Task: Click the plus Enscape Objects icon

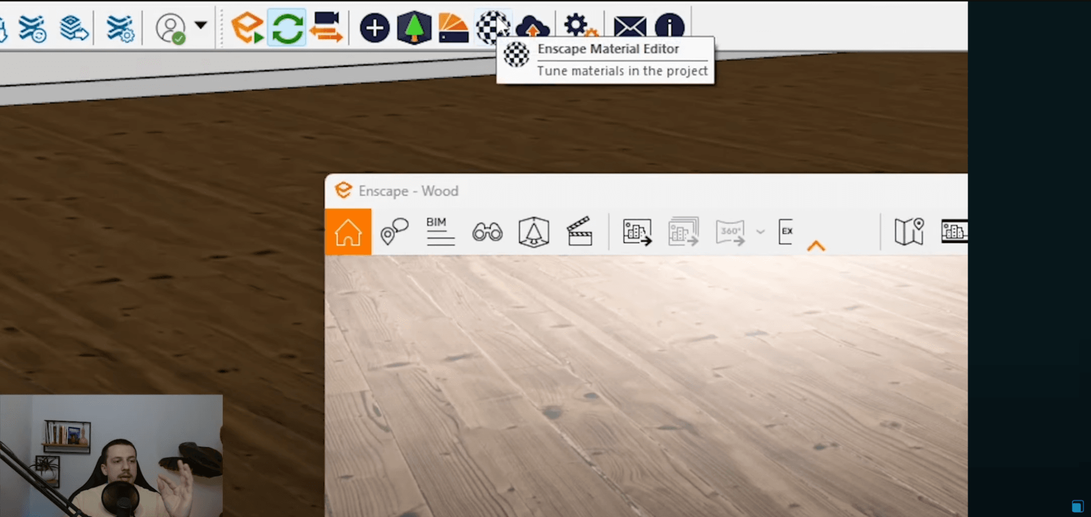Action: pos(374,28)
